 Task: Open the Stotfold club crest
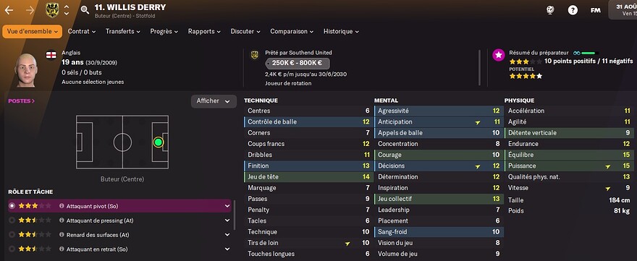(51, 9)
